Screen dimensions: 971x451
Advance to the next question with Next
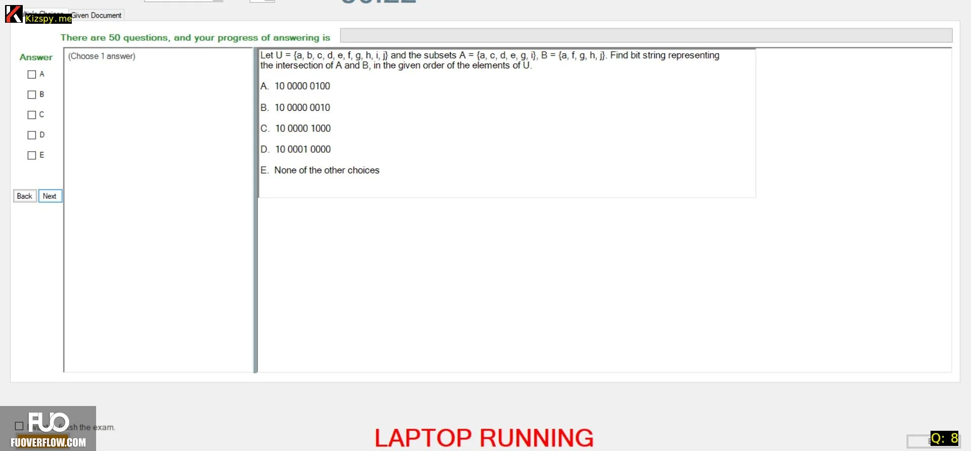[x=50, y=196]
